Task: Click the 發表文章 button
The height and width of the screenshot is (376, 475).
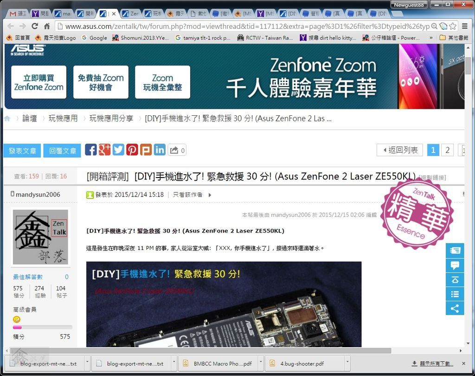Action: click(22, 151)
